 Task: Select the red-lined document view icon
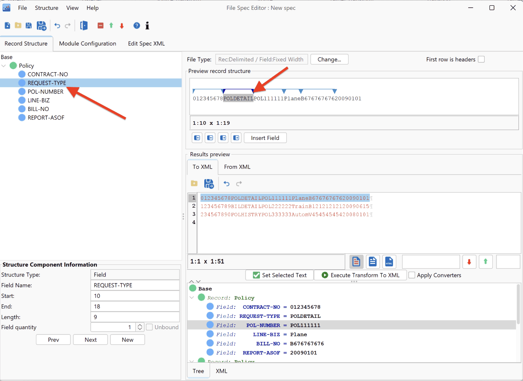[x=356, y=261]
